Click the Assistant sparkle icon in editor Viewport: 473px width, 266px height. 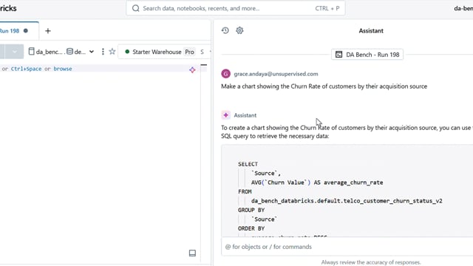(x=192, y=70)
